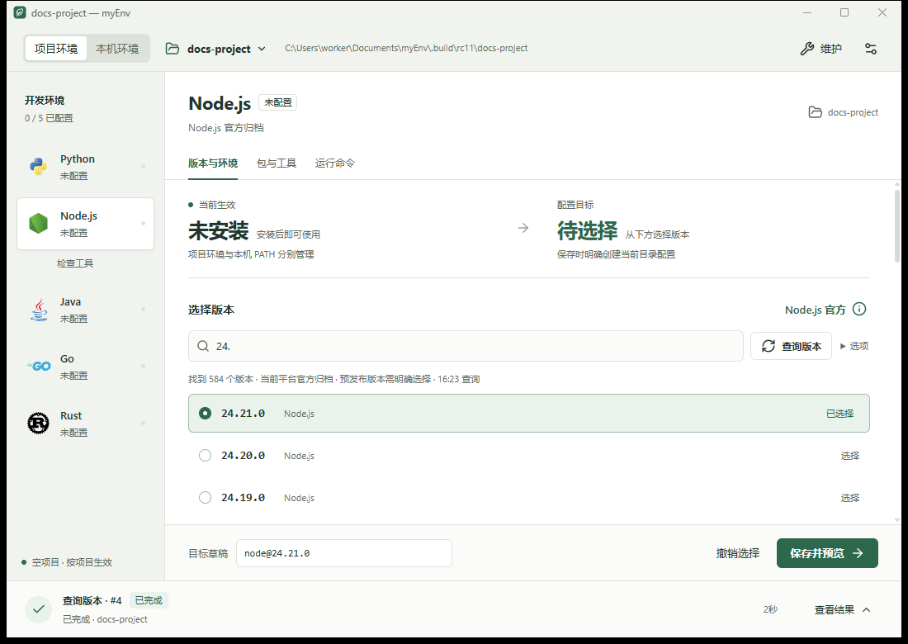This screenshot has width=908, height=644.
Task: Click the version search field containing 24.
Action: pyautogui.click(x=466, y=346)
